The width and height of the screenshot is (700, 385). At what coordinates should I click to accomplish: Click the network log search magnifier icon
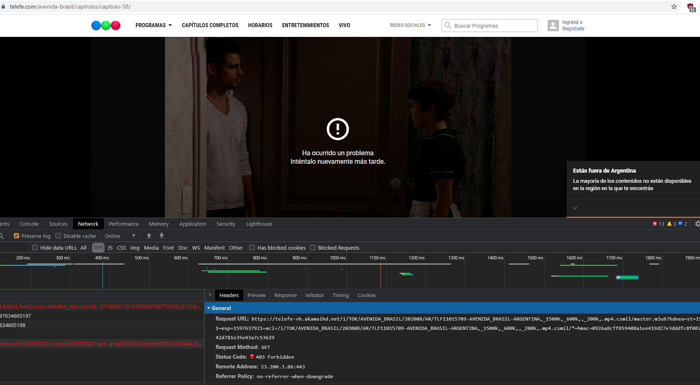(2, 235)
